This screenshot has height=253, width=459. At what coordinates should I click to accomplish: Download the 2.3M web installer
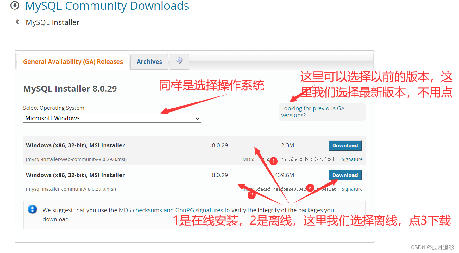345,145
